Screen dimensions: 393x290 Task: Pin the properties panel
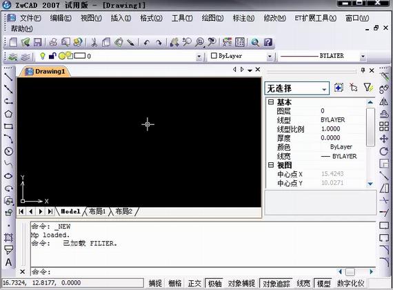tap(363, 70)
